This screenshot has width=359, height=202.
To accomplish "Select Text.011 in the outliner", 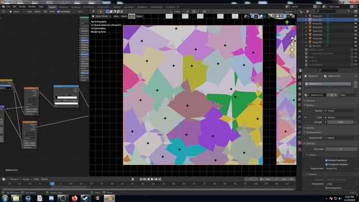I will click(x=316, y=46).
